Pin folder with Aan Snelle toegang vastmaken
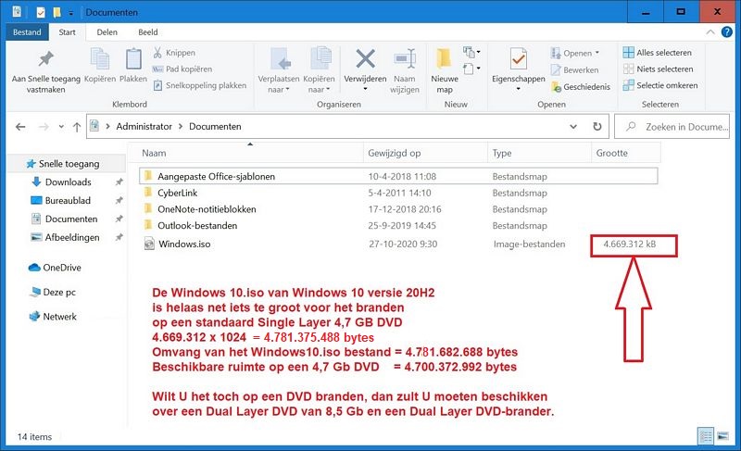The width and height of the screenshot is (741, 451). (x=45, y=70)
